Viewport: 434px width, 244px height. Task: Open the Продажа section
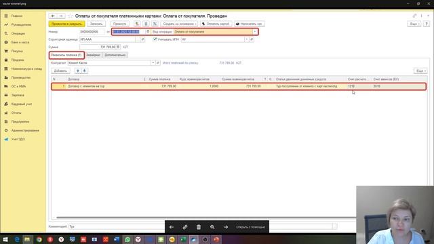pyautogui.click(x=18, y=60)
